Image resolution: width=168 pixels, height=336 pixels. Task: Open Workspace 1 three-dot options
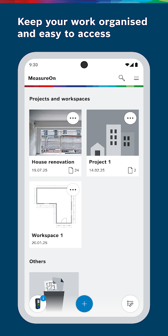pyautogui.click(x=73, y=190)
